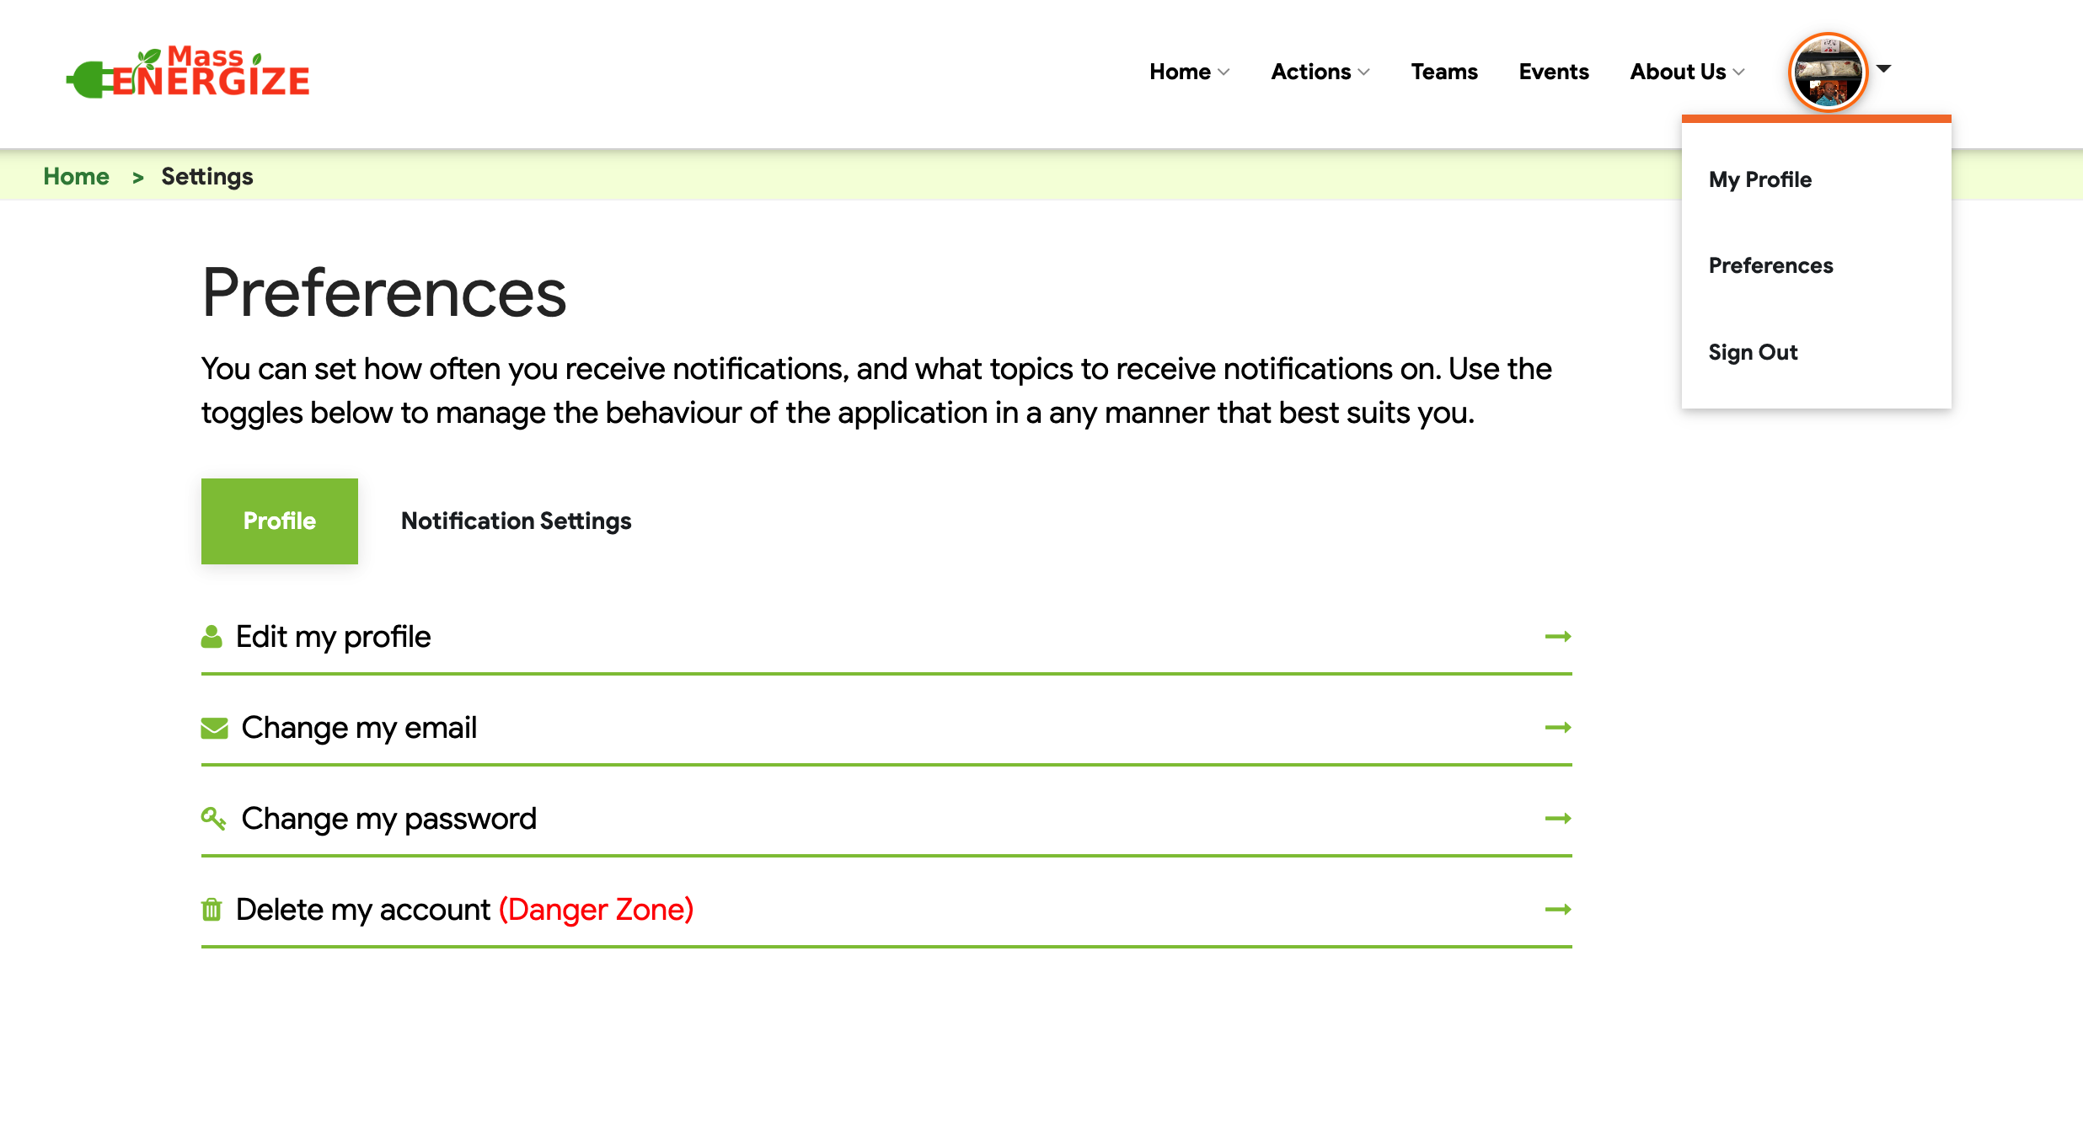Expand the About Us dropdown

(x=1684, y=72)
